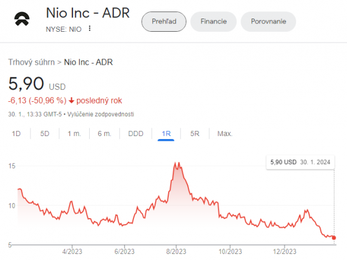The image size is (347, 260).
Task: Switch to the Financie tab
Action: [x=214, y=22]
